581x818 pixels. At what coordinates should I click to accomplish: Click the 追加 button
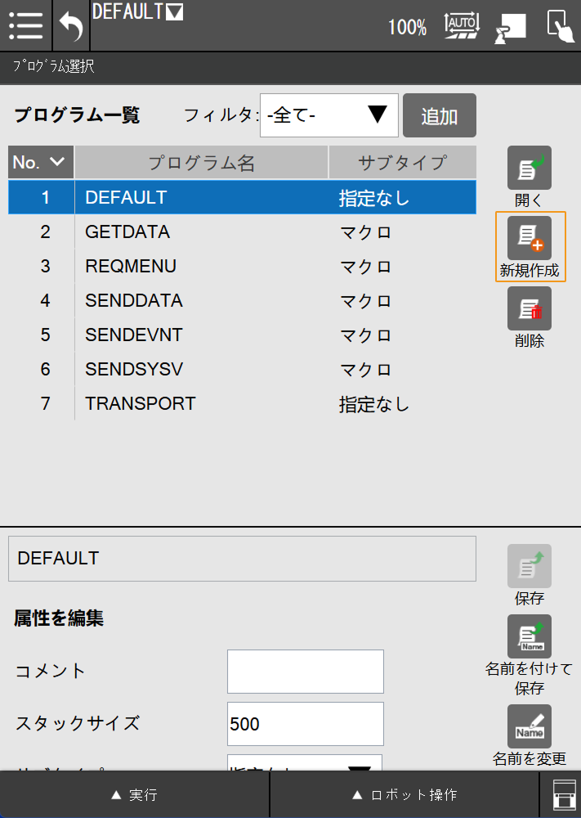(x=440, y=115)
